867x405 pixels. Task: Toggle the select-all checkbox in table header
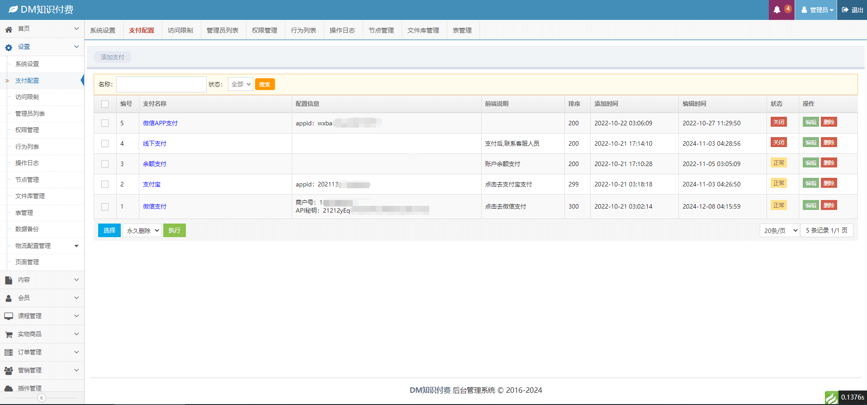(105, 104)
